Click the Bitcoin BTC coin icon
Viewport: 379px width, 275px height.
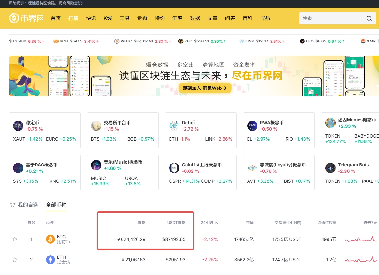pos(51,239)
